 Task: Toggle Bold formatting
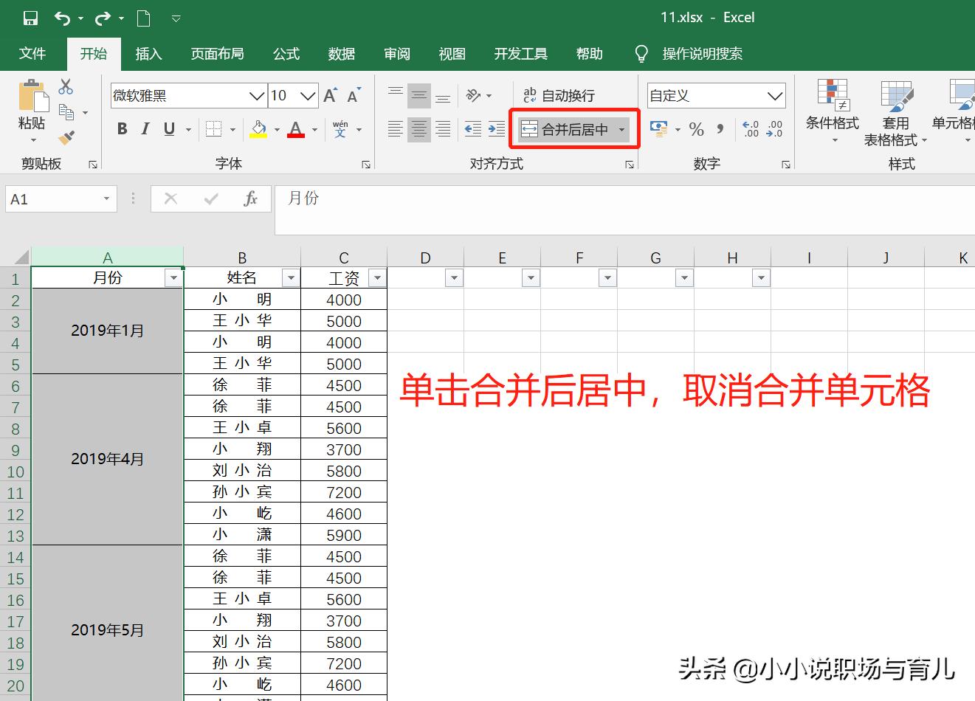pyautogui.click(x=122, y=128)
